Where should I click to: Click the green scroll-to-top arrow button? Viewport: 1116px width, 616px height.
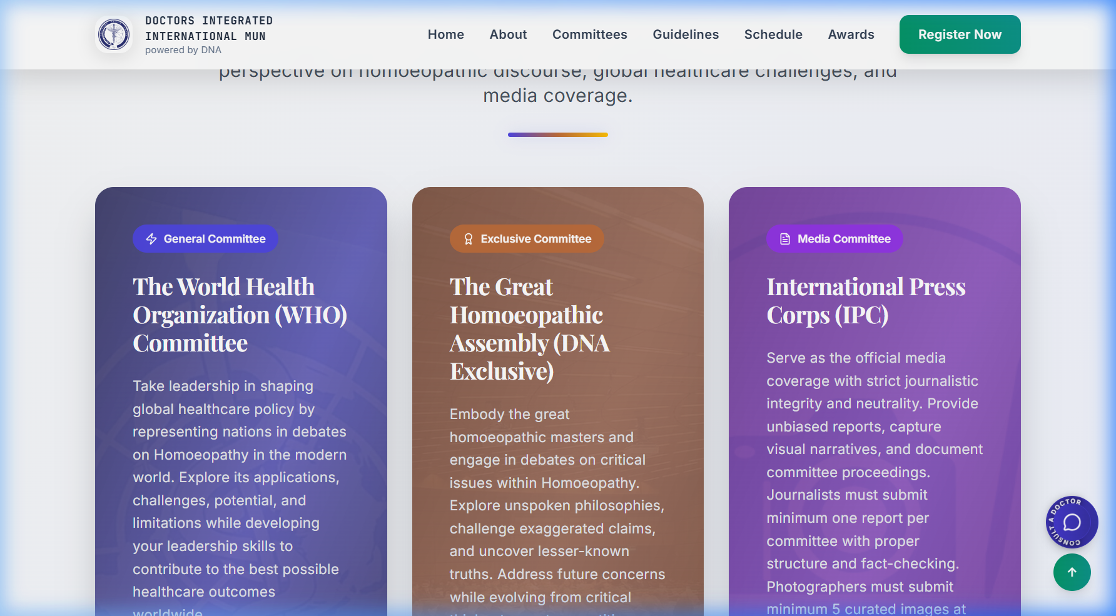pos(1072,572)
